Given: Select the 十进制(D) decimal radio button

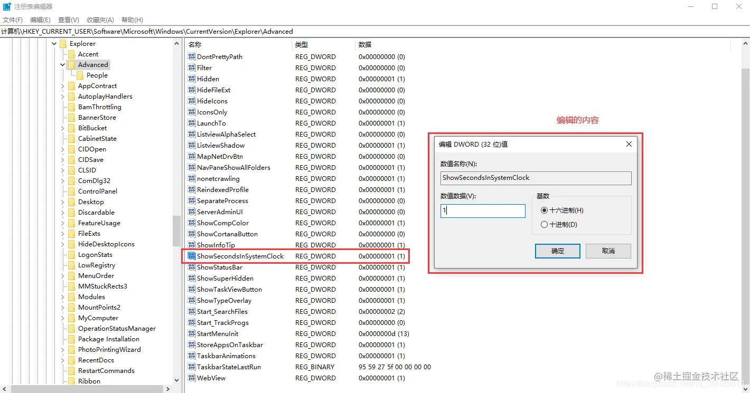Looking at the screenshot, I should 545,224.
